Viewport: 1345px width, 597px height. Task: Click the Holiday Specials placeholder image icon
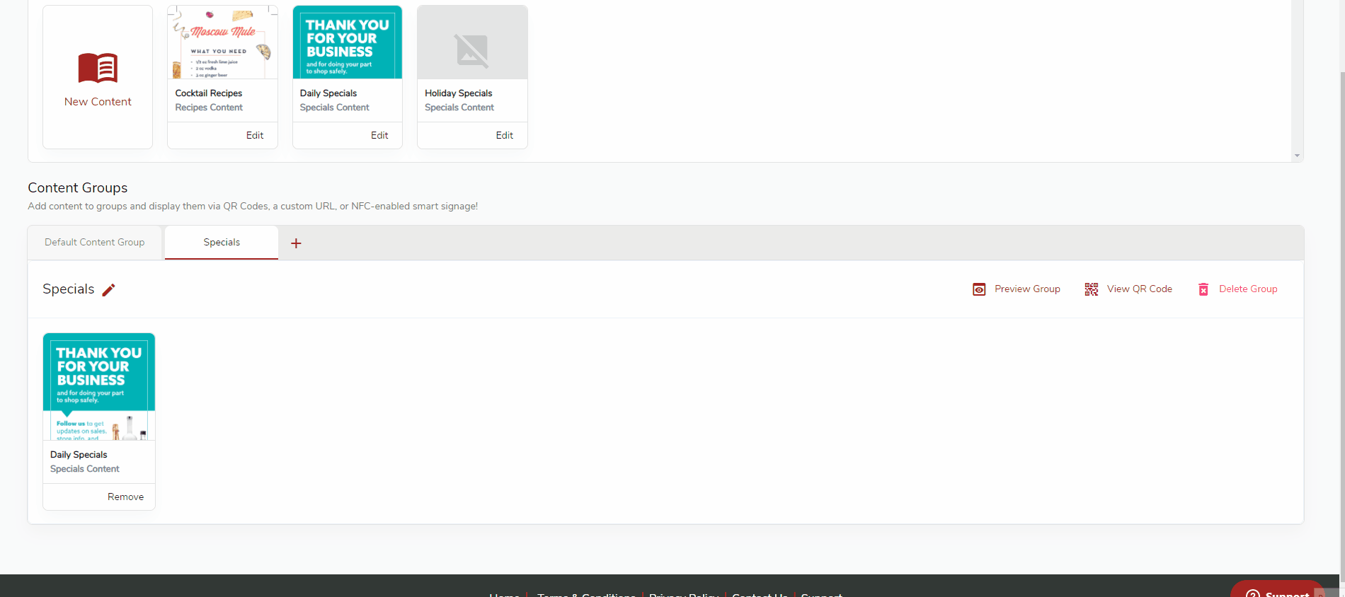coord(471,50)
